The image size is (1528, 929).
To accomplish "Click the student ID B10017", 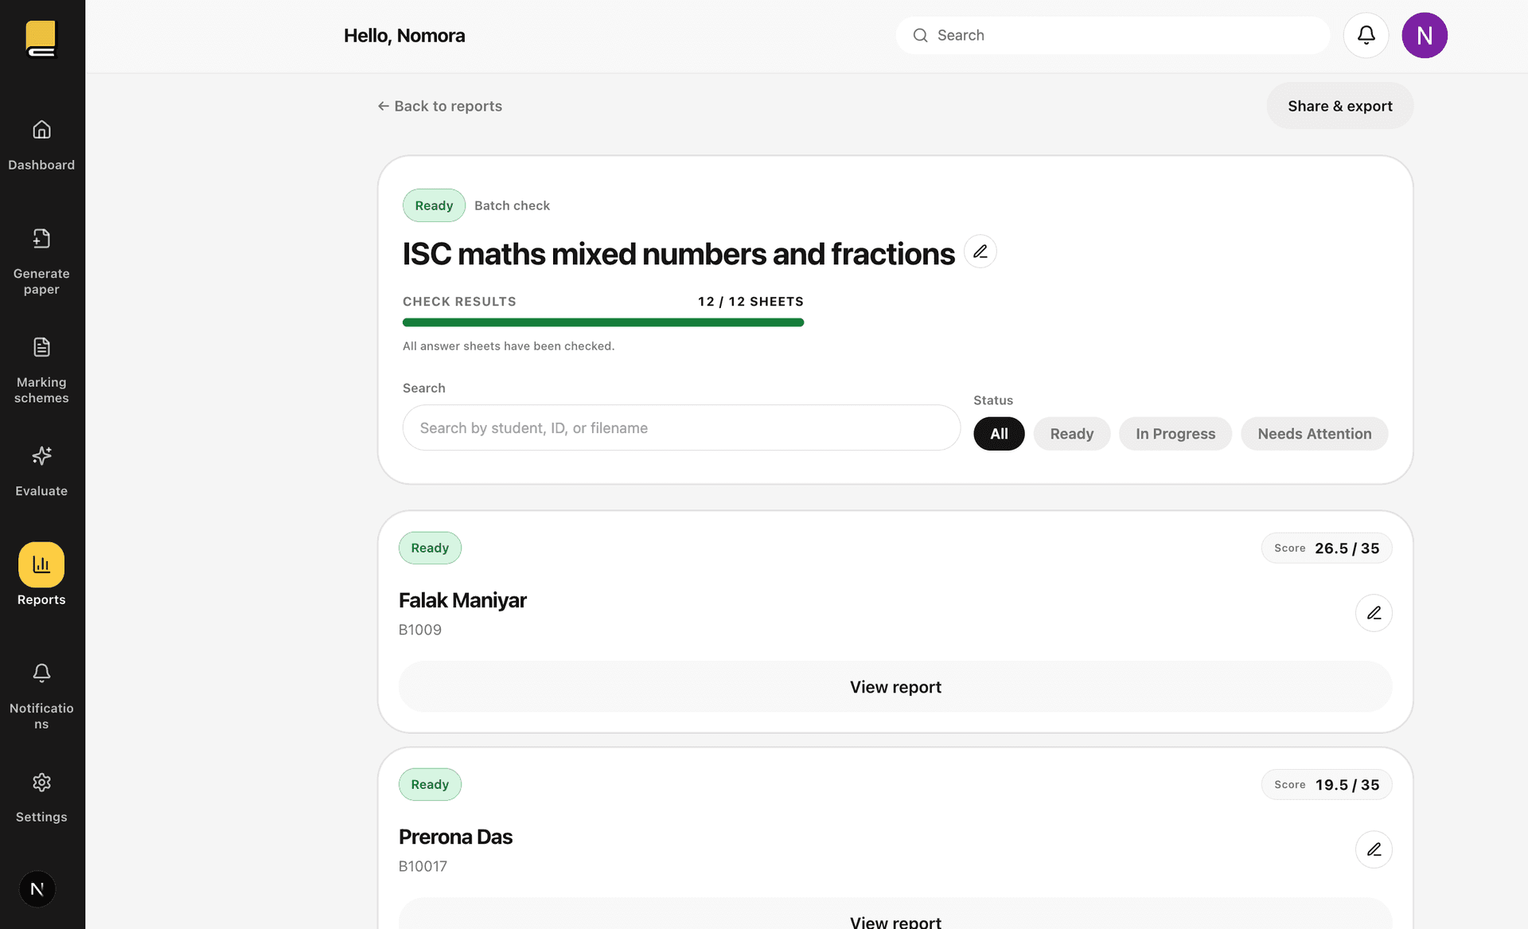I will pos(423,866).
